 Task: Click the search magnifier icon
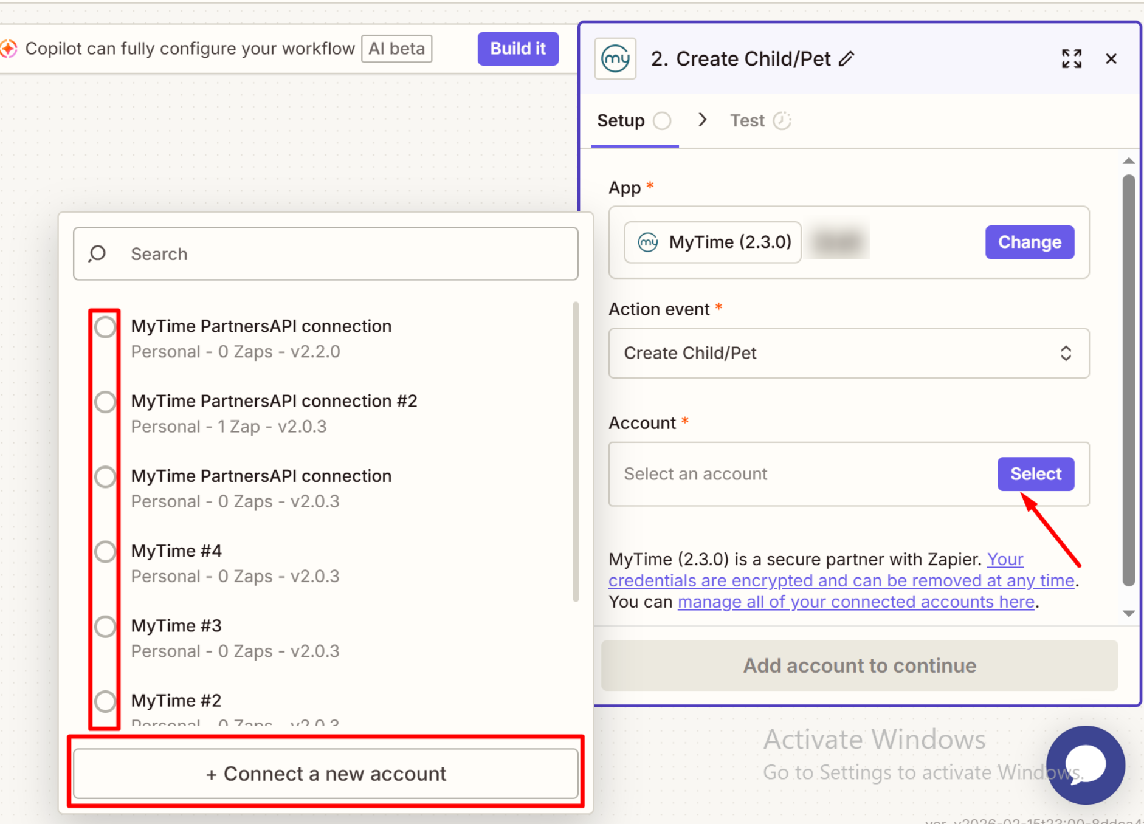(97, 254)
